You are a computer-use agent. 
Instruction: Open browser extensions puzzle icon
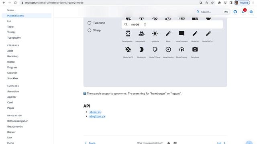(x=220, y=3)
